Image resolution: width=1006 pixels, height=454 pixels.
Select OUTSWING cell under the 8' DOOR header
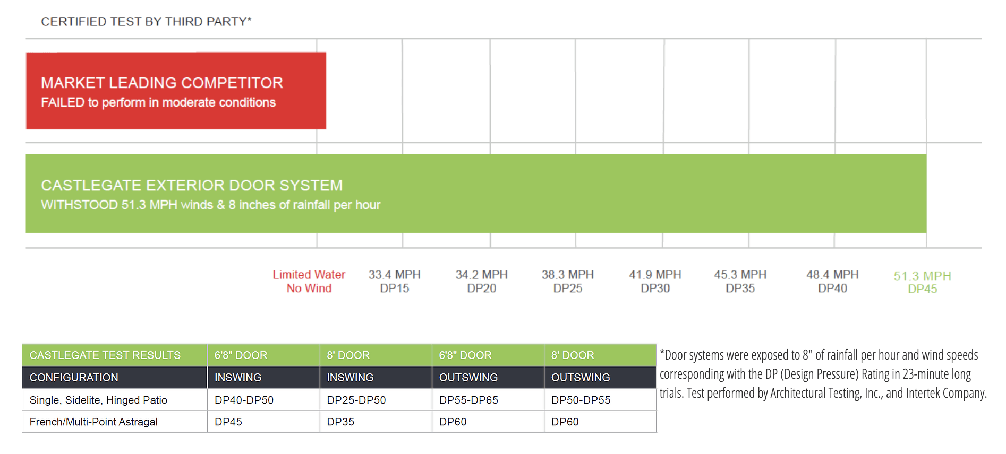pos(600,378)
